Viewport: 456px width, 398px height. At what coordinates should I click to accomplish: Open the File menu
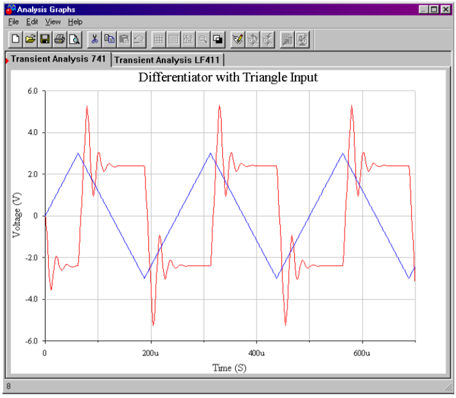click(x=14, y=22)
